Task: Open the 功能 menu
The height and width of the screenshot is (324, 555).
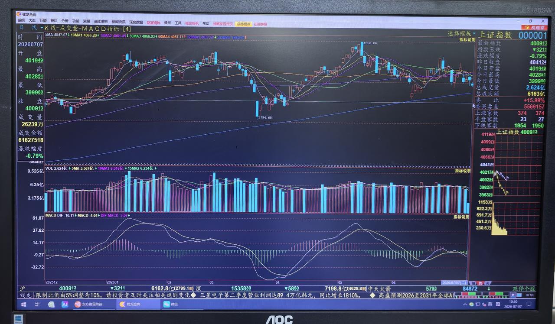Action: (x=75, y=21)
